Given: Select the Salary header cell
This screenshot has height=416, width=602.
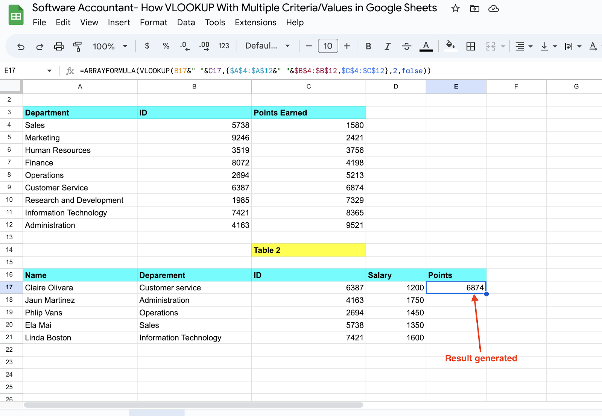Looking at the screenshot, I should coord(396,275).
